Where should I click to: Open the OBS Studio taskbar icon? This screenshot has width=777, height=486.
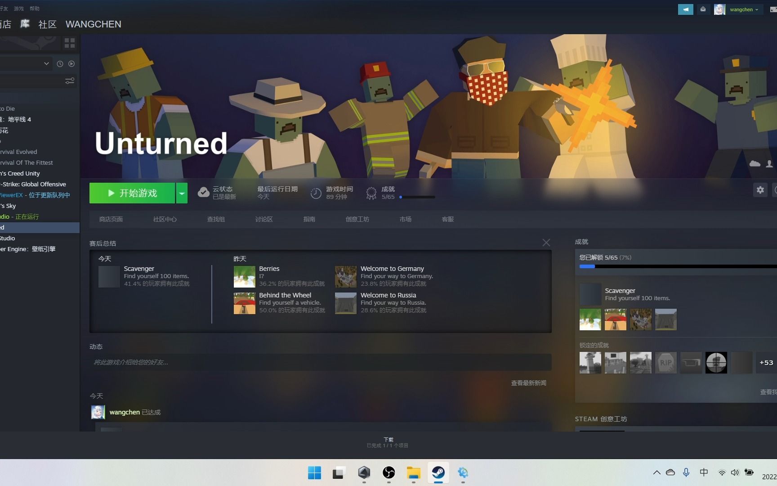tap(388, 473)
